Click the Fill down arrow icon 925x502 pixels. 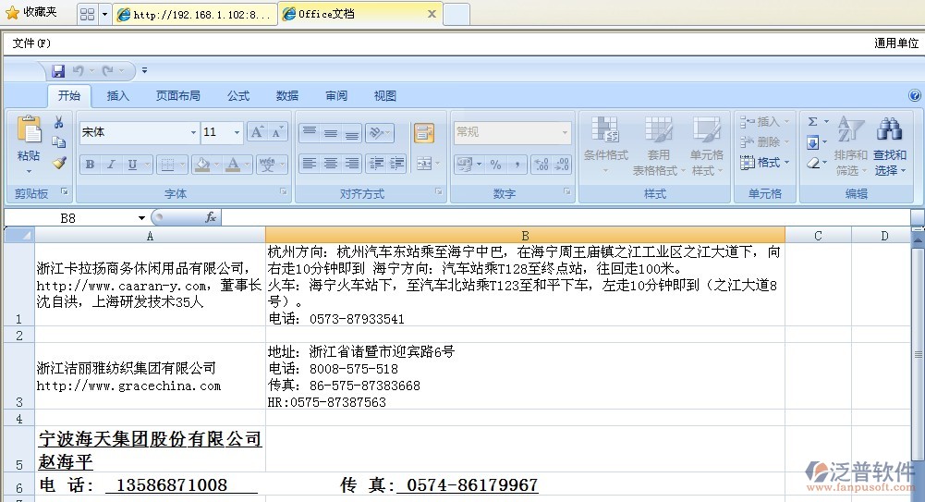coord(812,142)
